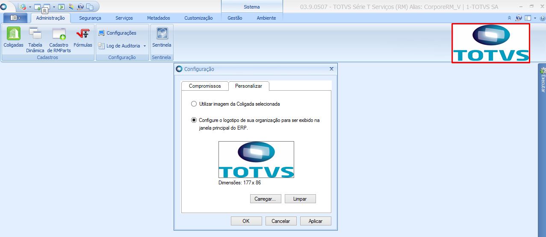Expand the layout icon dropdown arrow
The height and width of the screenshot is (237, 546).
point(535,18)
